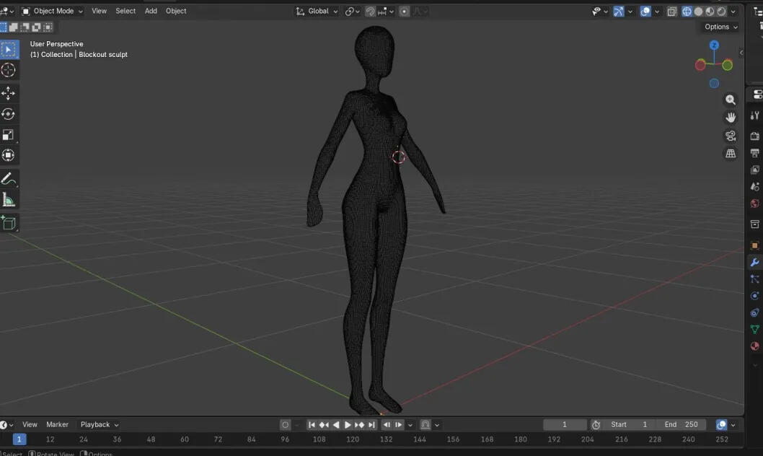Select the Add Cube tool

point(8,223)
